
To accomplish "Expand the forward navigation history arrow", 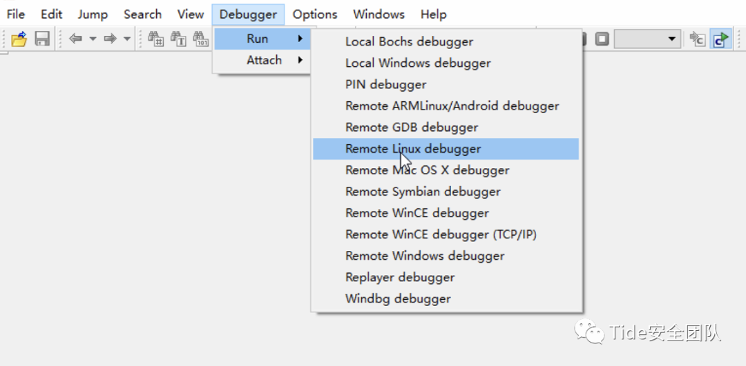I will point(127,39).
